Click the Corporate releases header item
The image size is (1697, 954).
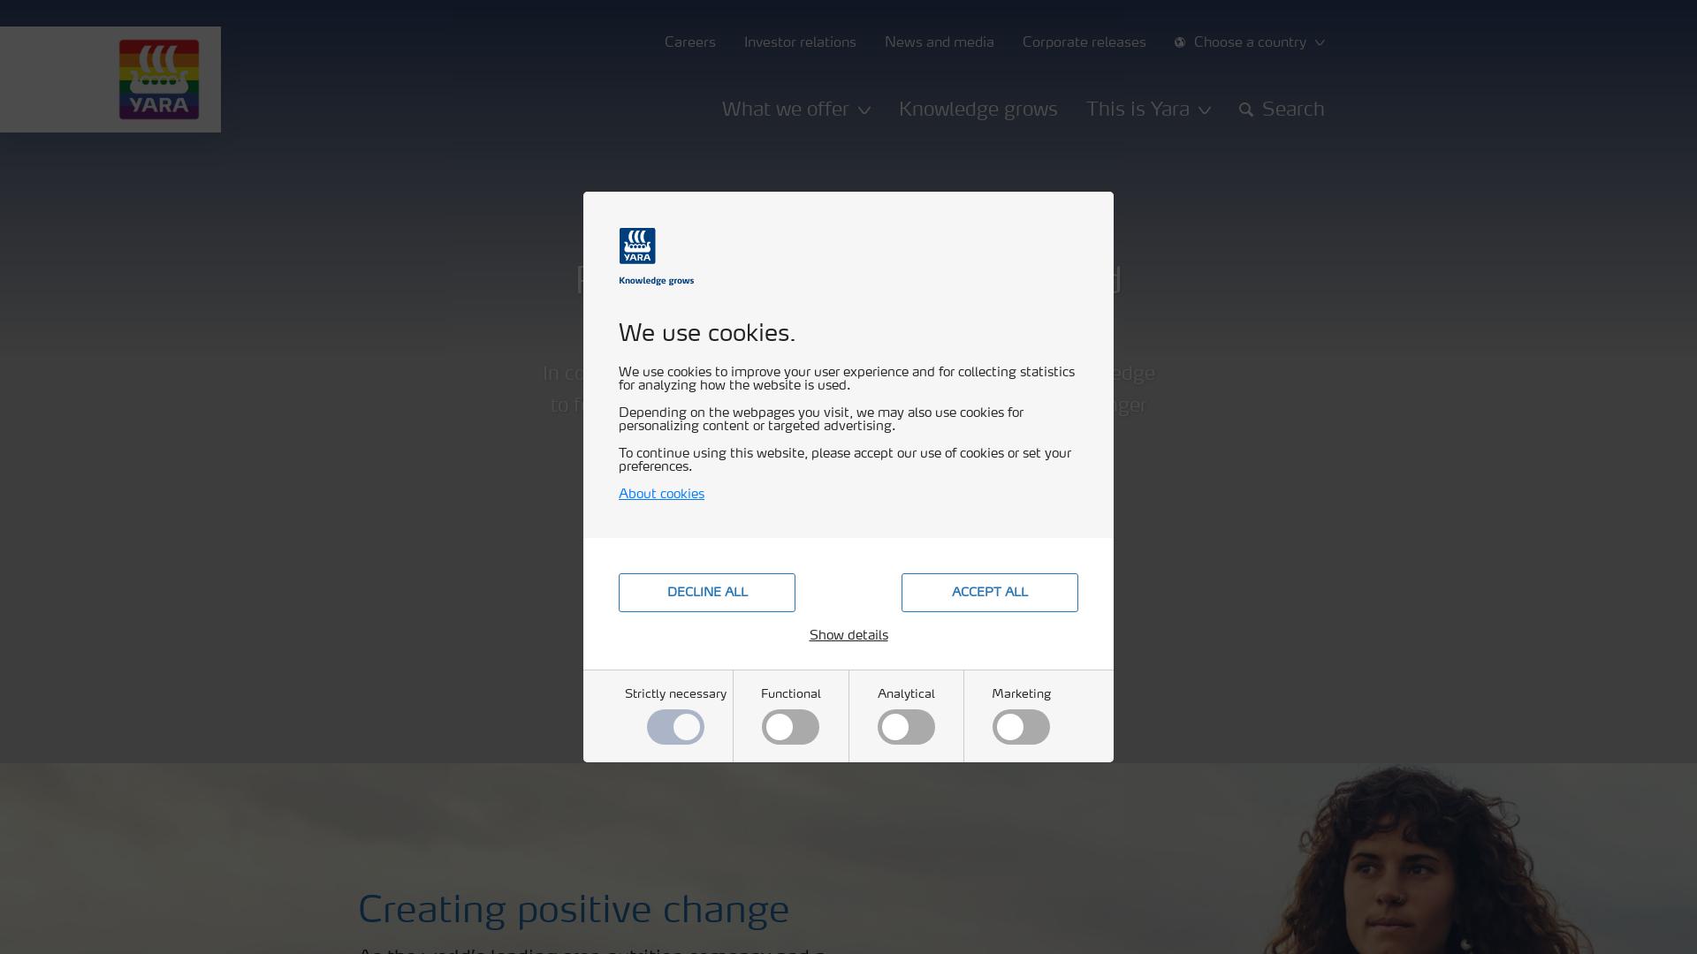1084,42
